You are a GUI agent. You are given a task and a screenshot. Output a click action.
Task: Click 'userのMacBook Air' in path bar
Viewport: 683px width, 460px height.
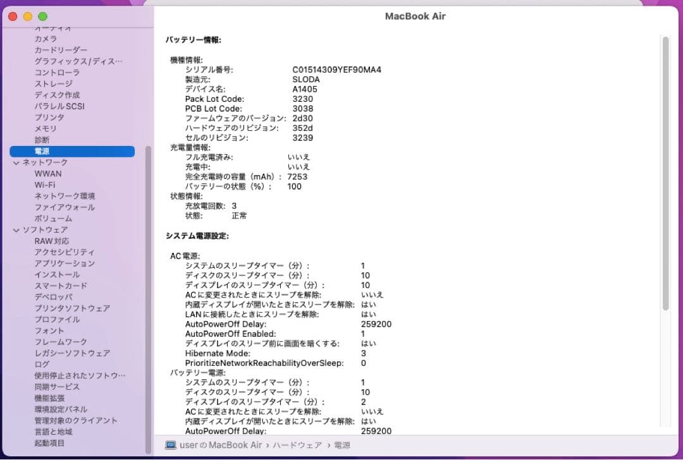(x=221, y=445)
